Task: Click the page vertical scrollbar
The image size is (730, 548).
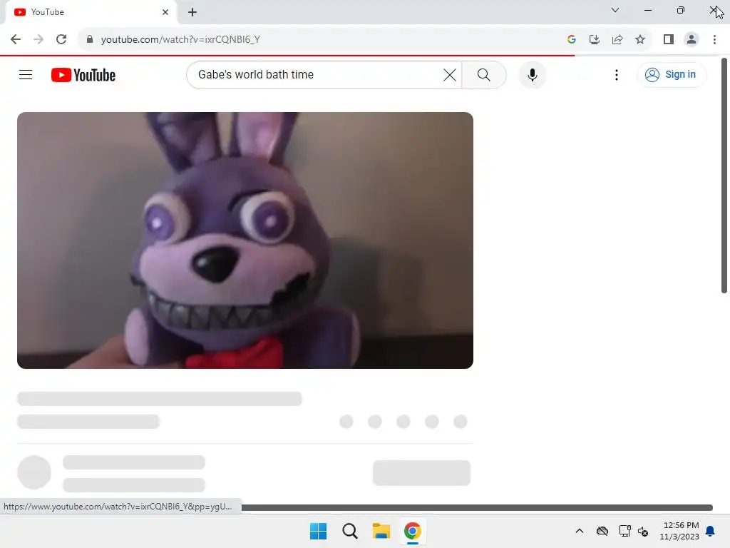Action: pos(724,176)
